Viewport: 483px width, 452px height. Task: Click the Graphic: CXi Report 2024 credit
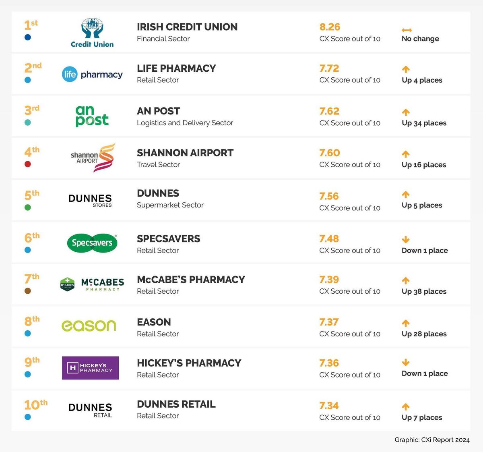[432, 440]
